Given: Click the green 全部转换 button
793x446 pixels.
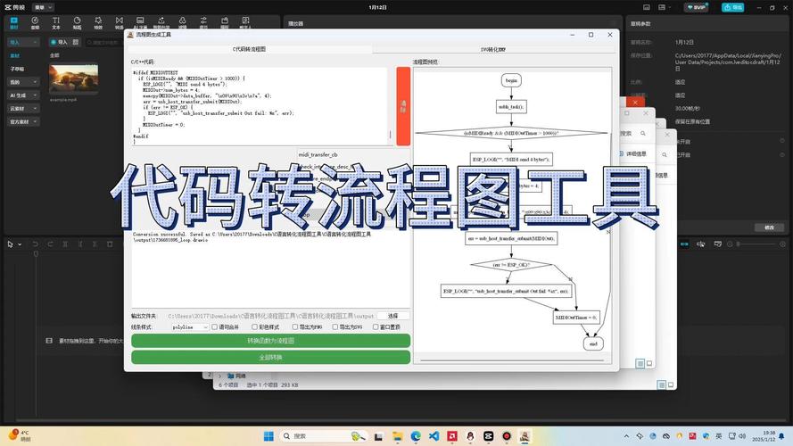Looking at the screenshot, I should (x=270, y=358).
